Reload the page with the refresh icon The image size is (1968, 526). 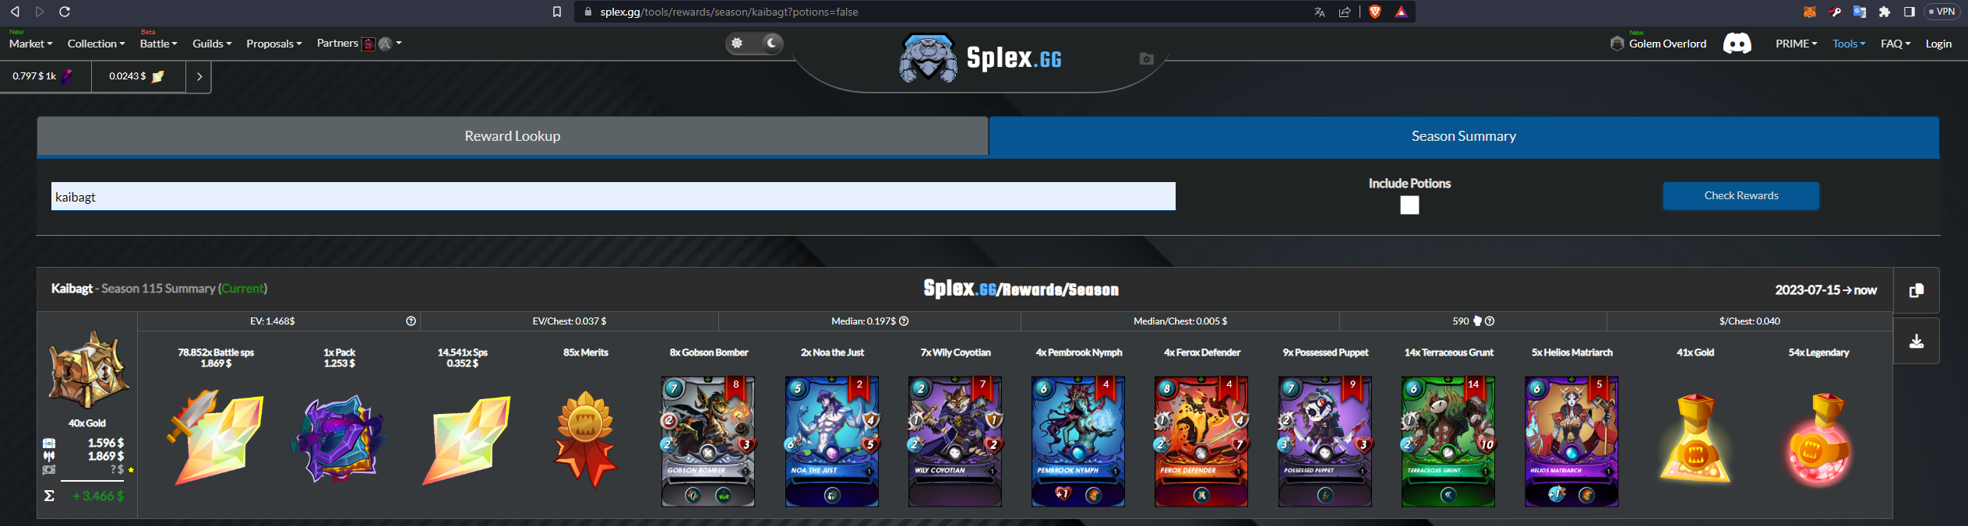65,12
